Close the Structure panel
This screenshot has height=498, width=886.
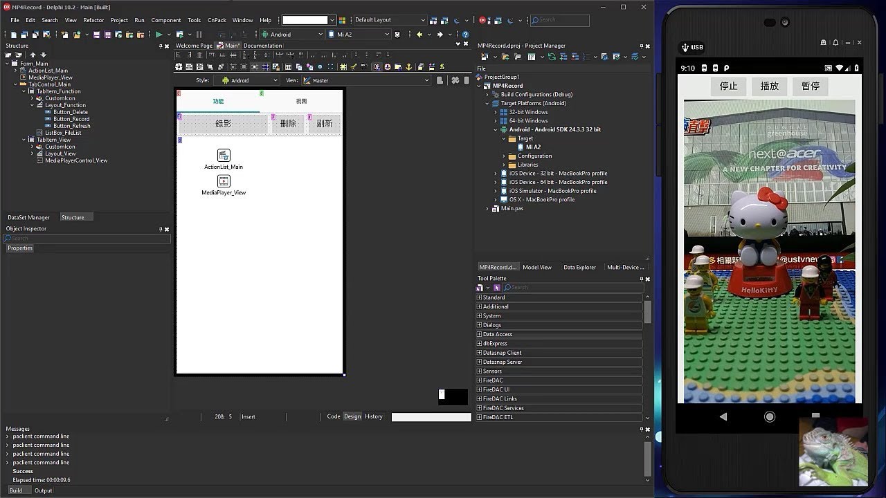click(167, 46)
